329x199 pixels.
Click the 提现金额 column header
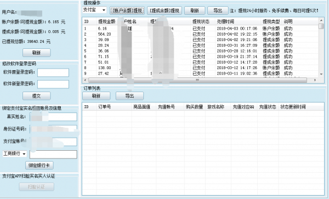pyautogui.click(x=106, y=21)
